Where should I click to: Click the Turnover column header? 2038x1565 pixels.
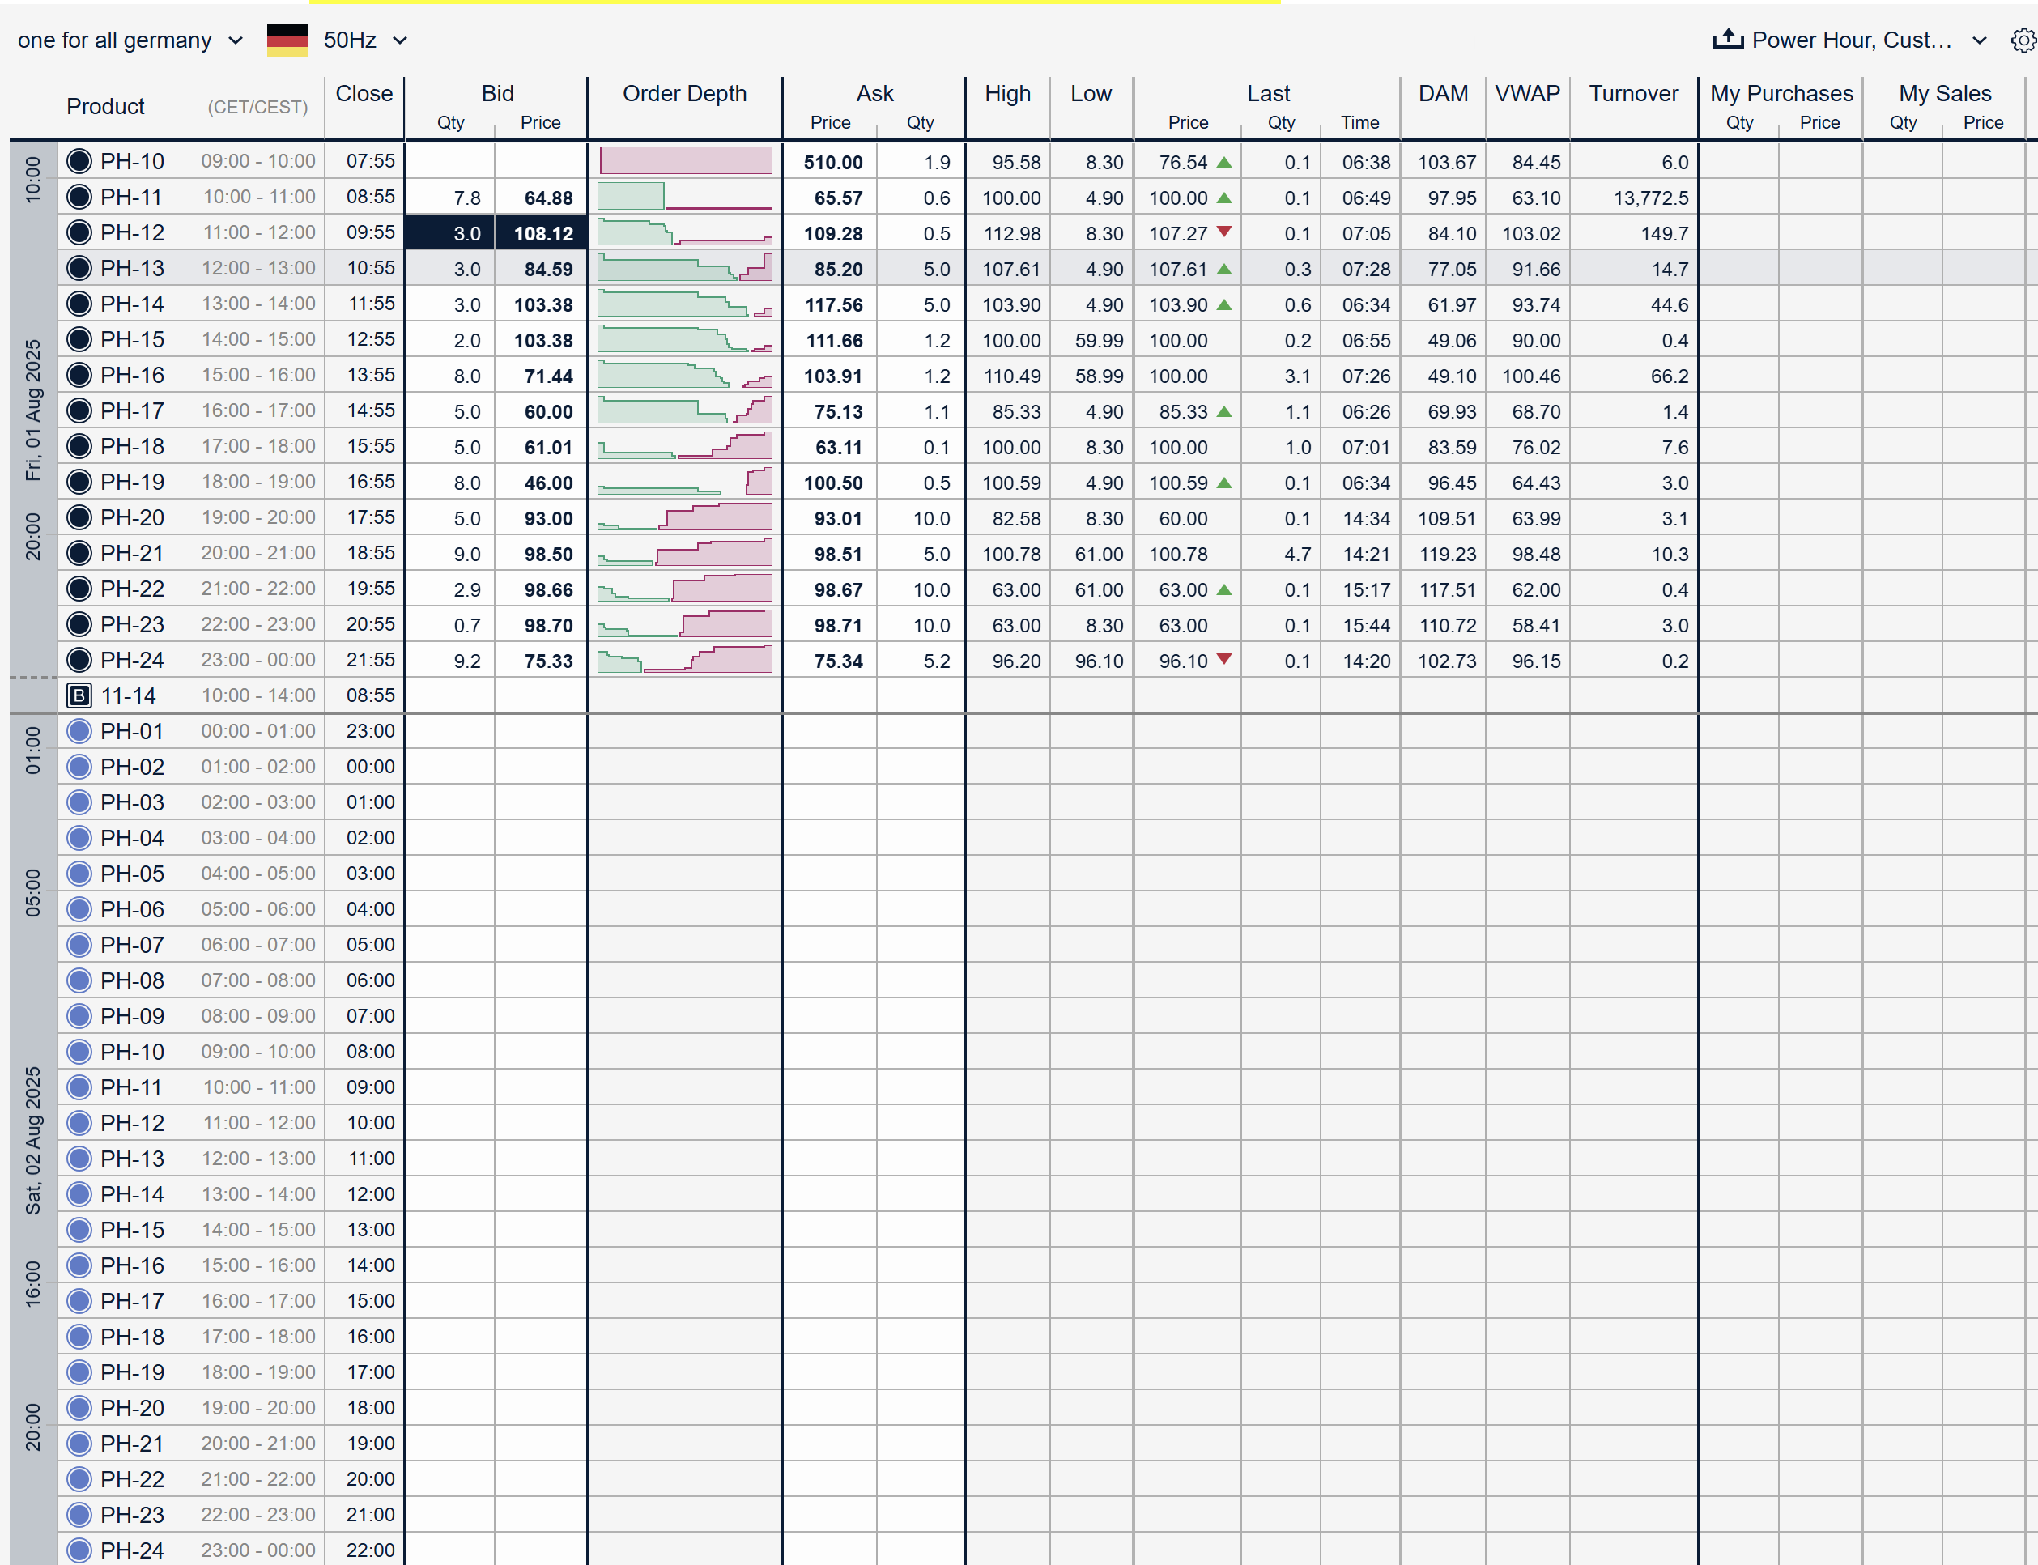click(x=1633, y=94)
